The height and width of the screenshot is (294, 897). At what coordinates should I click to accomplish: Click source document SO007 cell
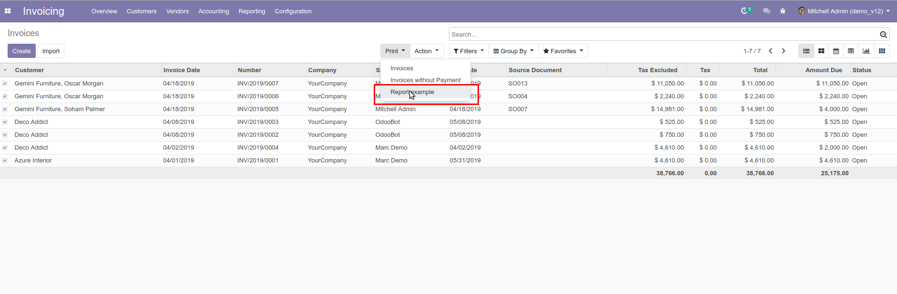point(518,109)
